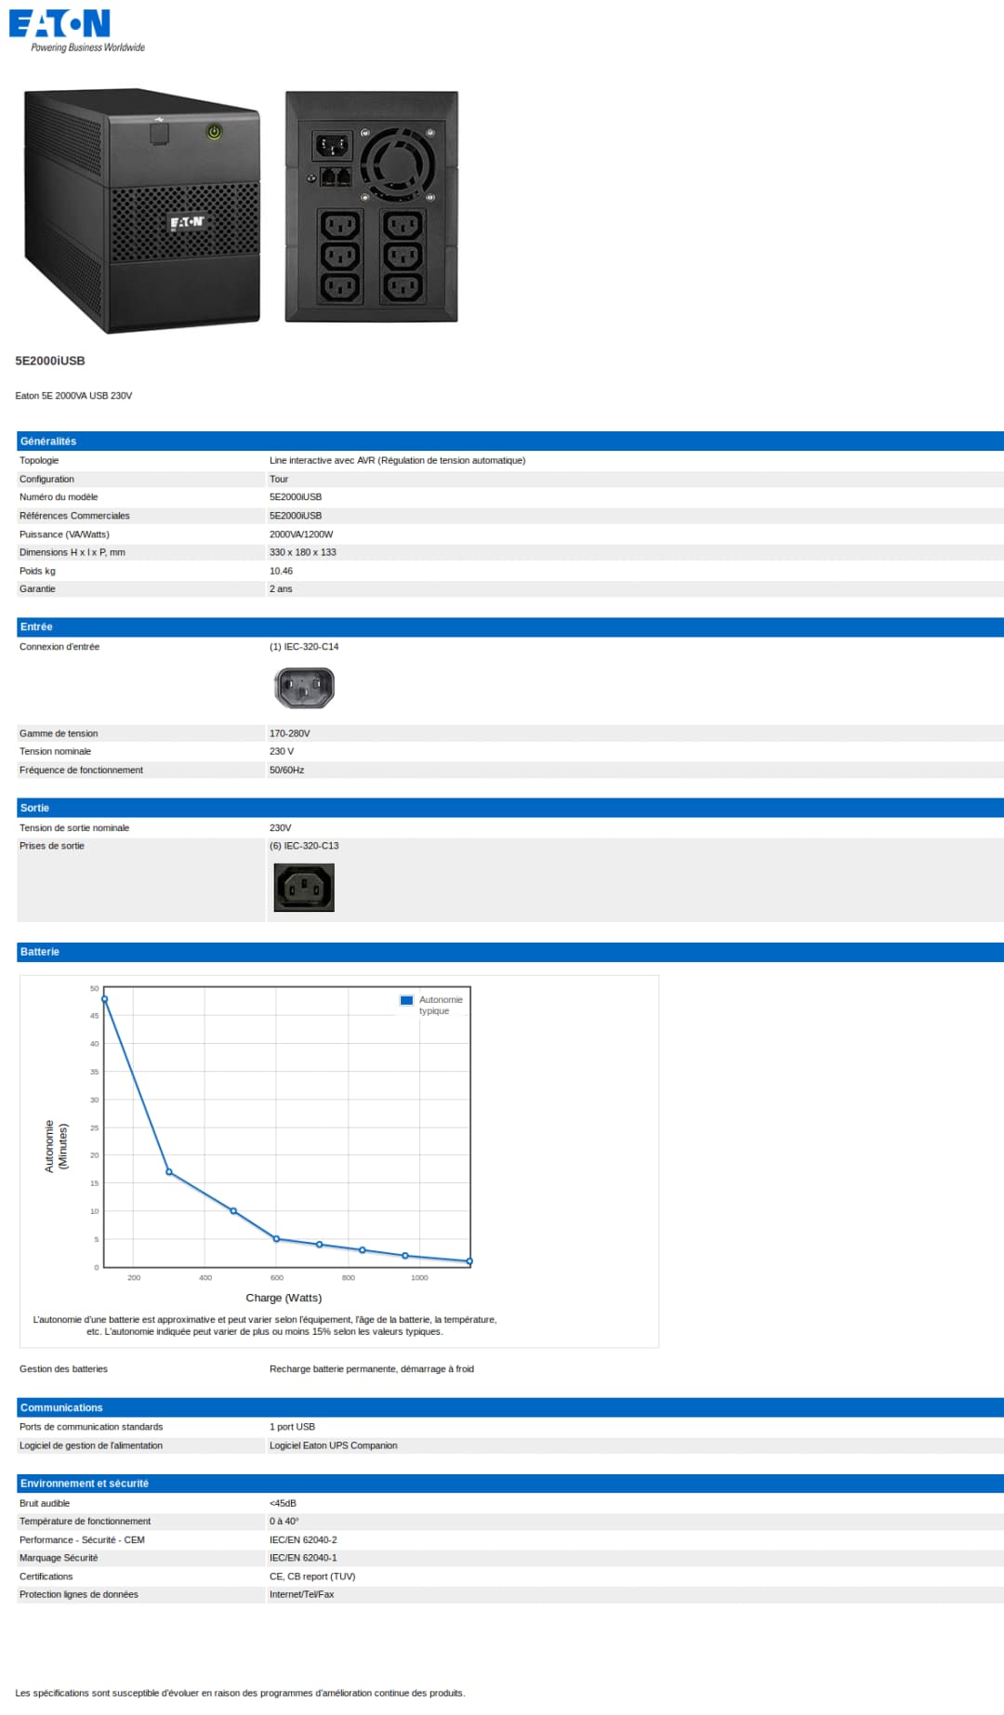
Task: Click the Entrée section header
Action: click(510, 627)
